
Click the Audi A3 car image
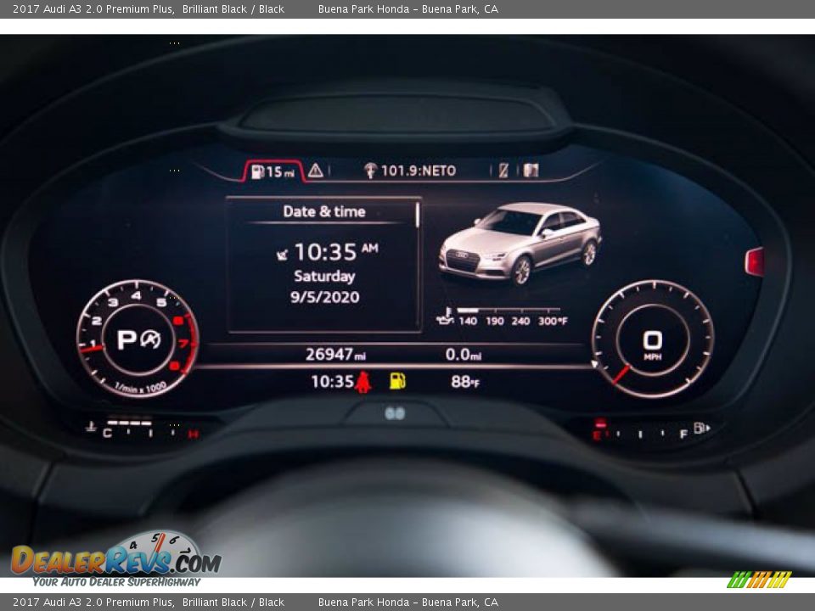click(x=520, y=244)
